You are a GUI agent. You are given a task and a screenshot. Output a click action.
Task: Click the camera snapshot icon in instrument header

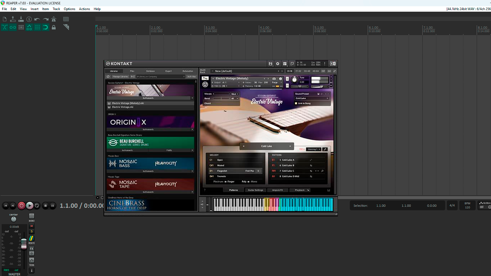[274, 79]
